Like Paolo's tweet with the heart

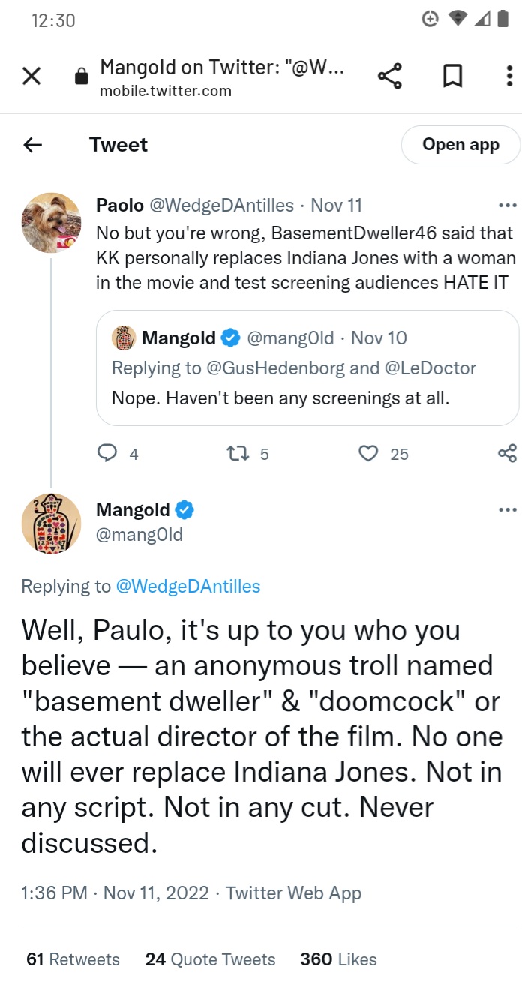[368, 453]
